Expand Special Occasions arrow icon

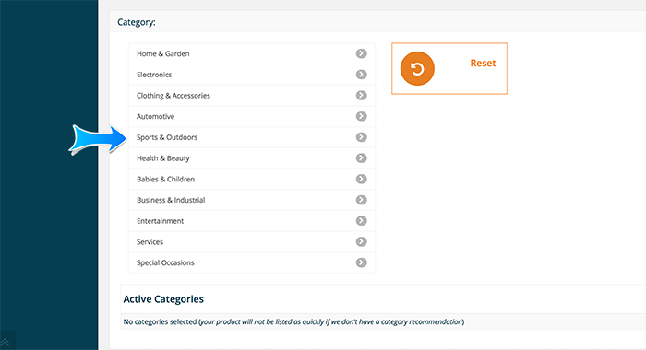[x=362, y=262]
